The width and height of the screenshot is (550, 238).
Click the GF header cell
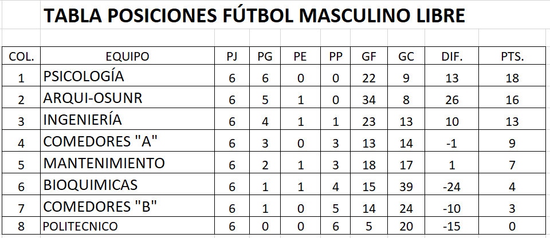[369, 56]
